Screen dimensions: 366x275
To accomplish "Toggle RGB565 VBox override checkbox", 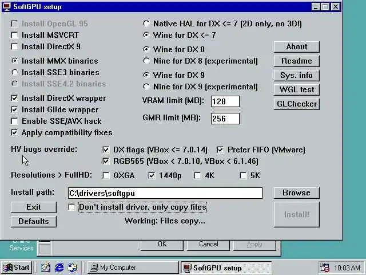I will pos(106,161).
